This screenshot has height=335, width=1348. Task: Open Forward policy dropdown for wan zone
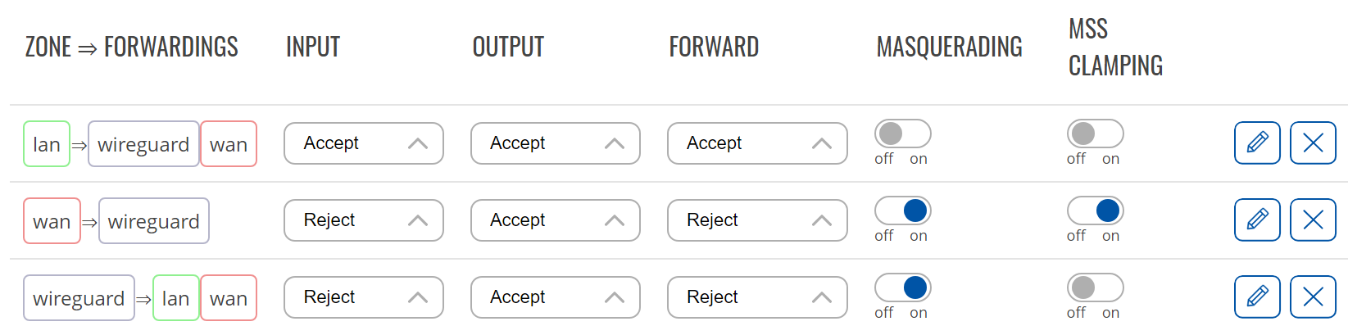(757, 220)
